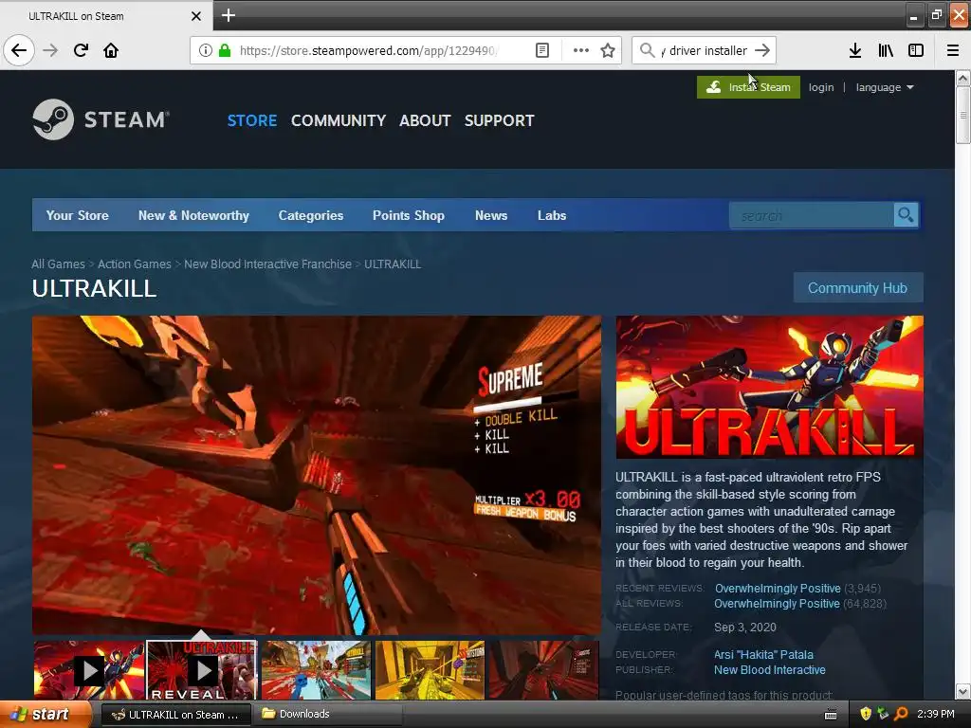Open the News tab
971x728 pixels.
click(491, 215)
